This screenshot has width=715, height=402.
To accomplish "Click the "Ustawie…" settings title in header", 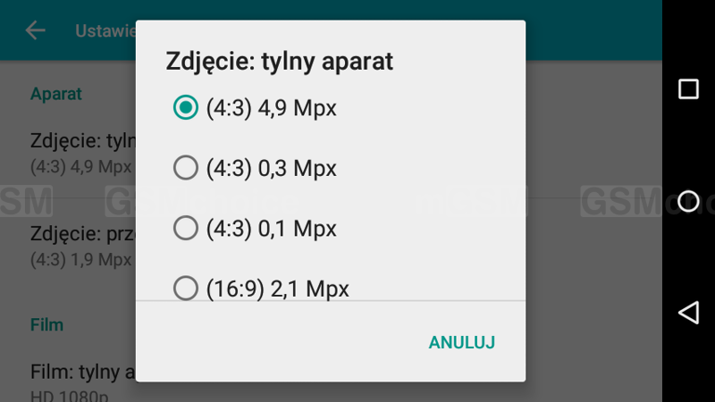I will (105, 30).
